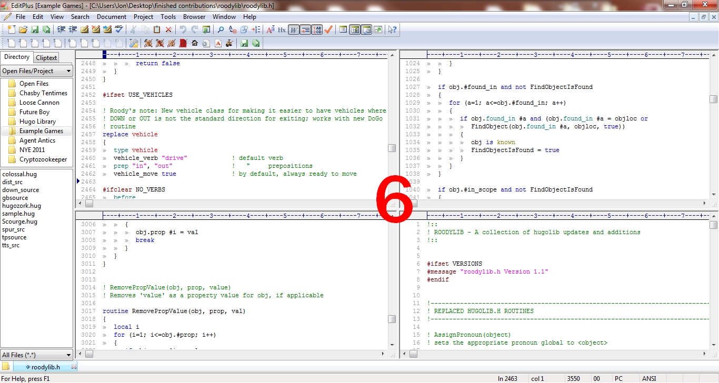Open the Search menu
The image size is (719, 383).
[80, 17]
